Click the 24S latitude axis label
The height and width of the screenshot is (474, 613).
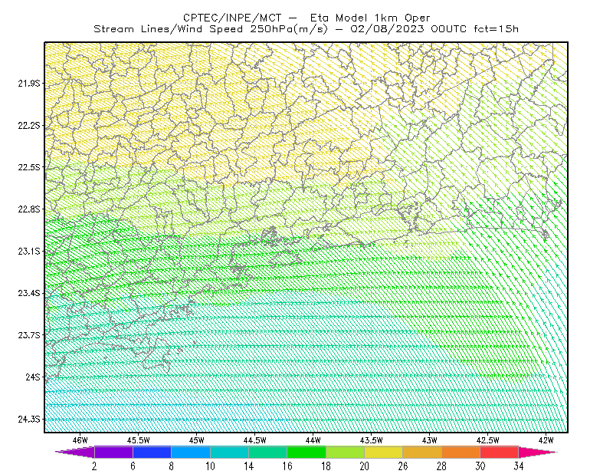pyautogui.click(x=32, y=377)
